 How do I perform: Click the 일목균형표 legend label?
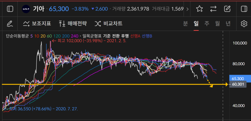point(92,36)
